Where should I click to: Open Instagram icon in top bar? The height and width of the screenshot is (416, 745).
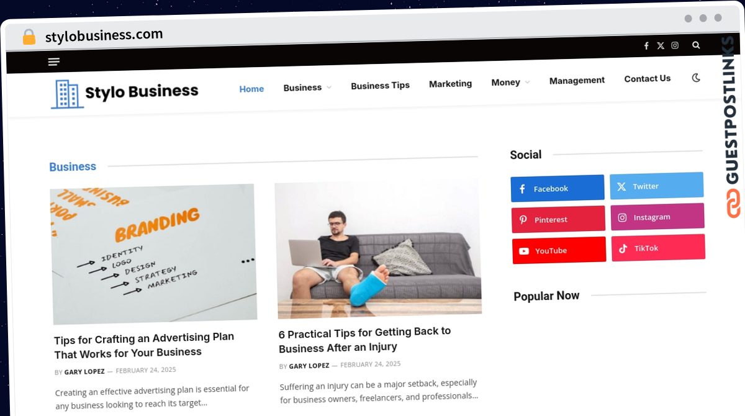click(x=675, y=45)
